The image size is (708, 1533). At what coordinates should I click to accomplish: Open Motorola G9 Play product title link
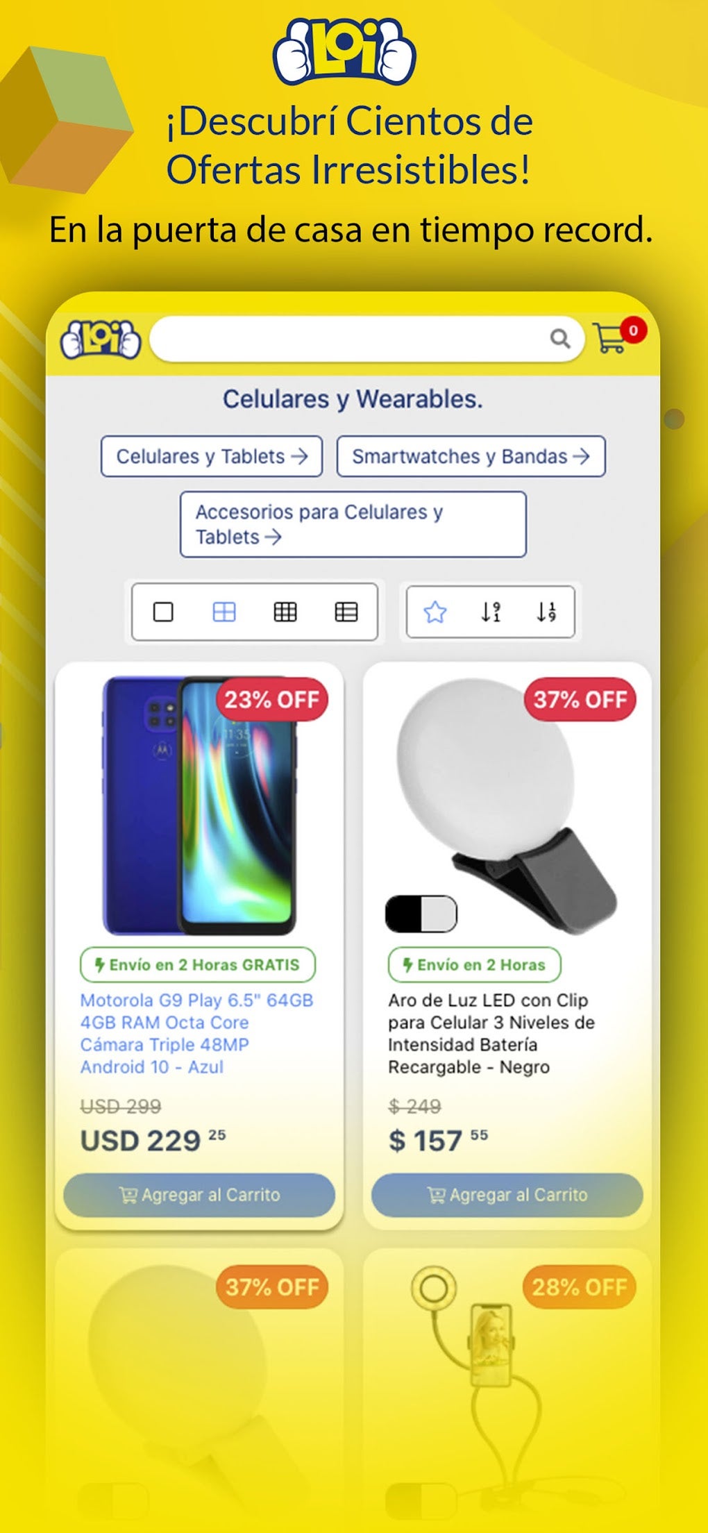(196, 1033)
